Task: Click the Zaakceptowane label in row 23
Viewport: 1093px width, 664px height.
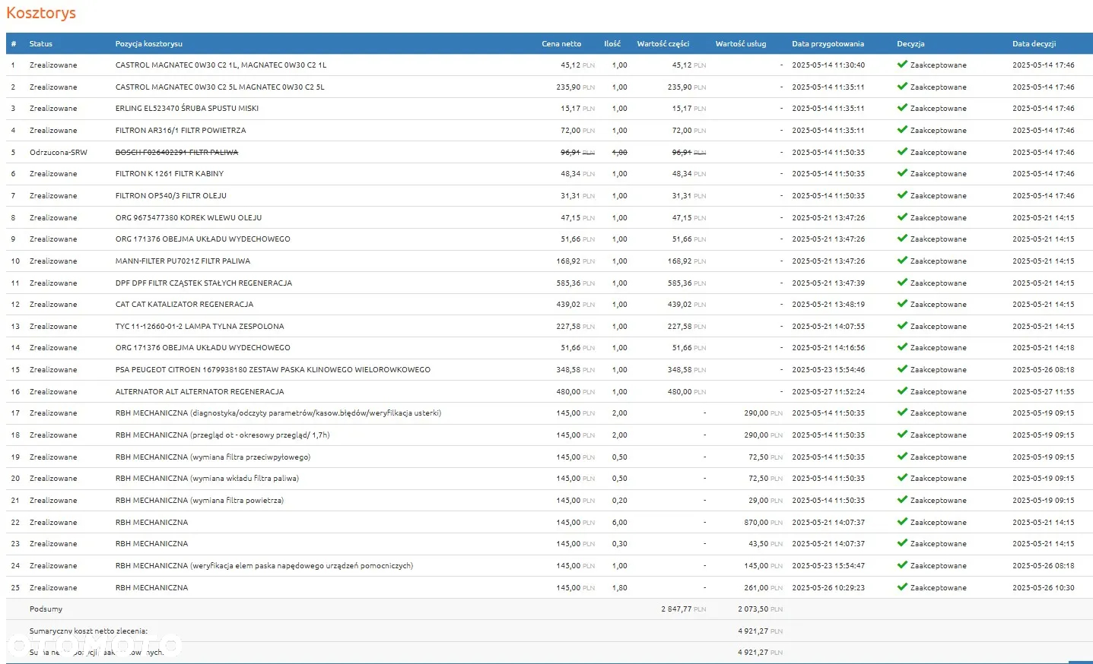Action: [938, 543]
